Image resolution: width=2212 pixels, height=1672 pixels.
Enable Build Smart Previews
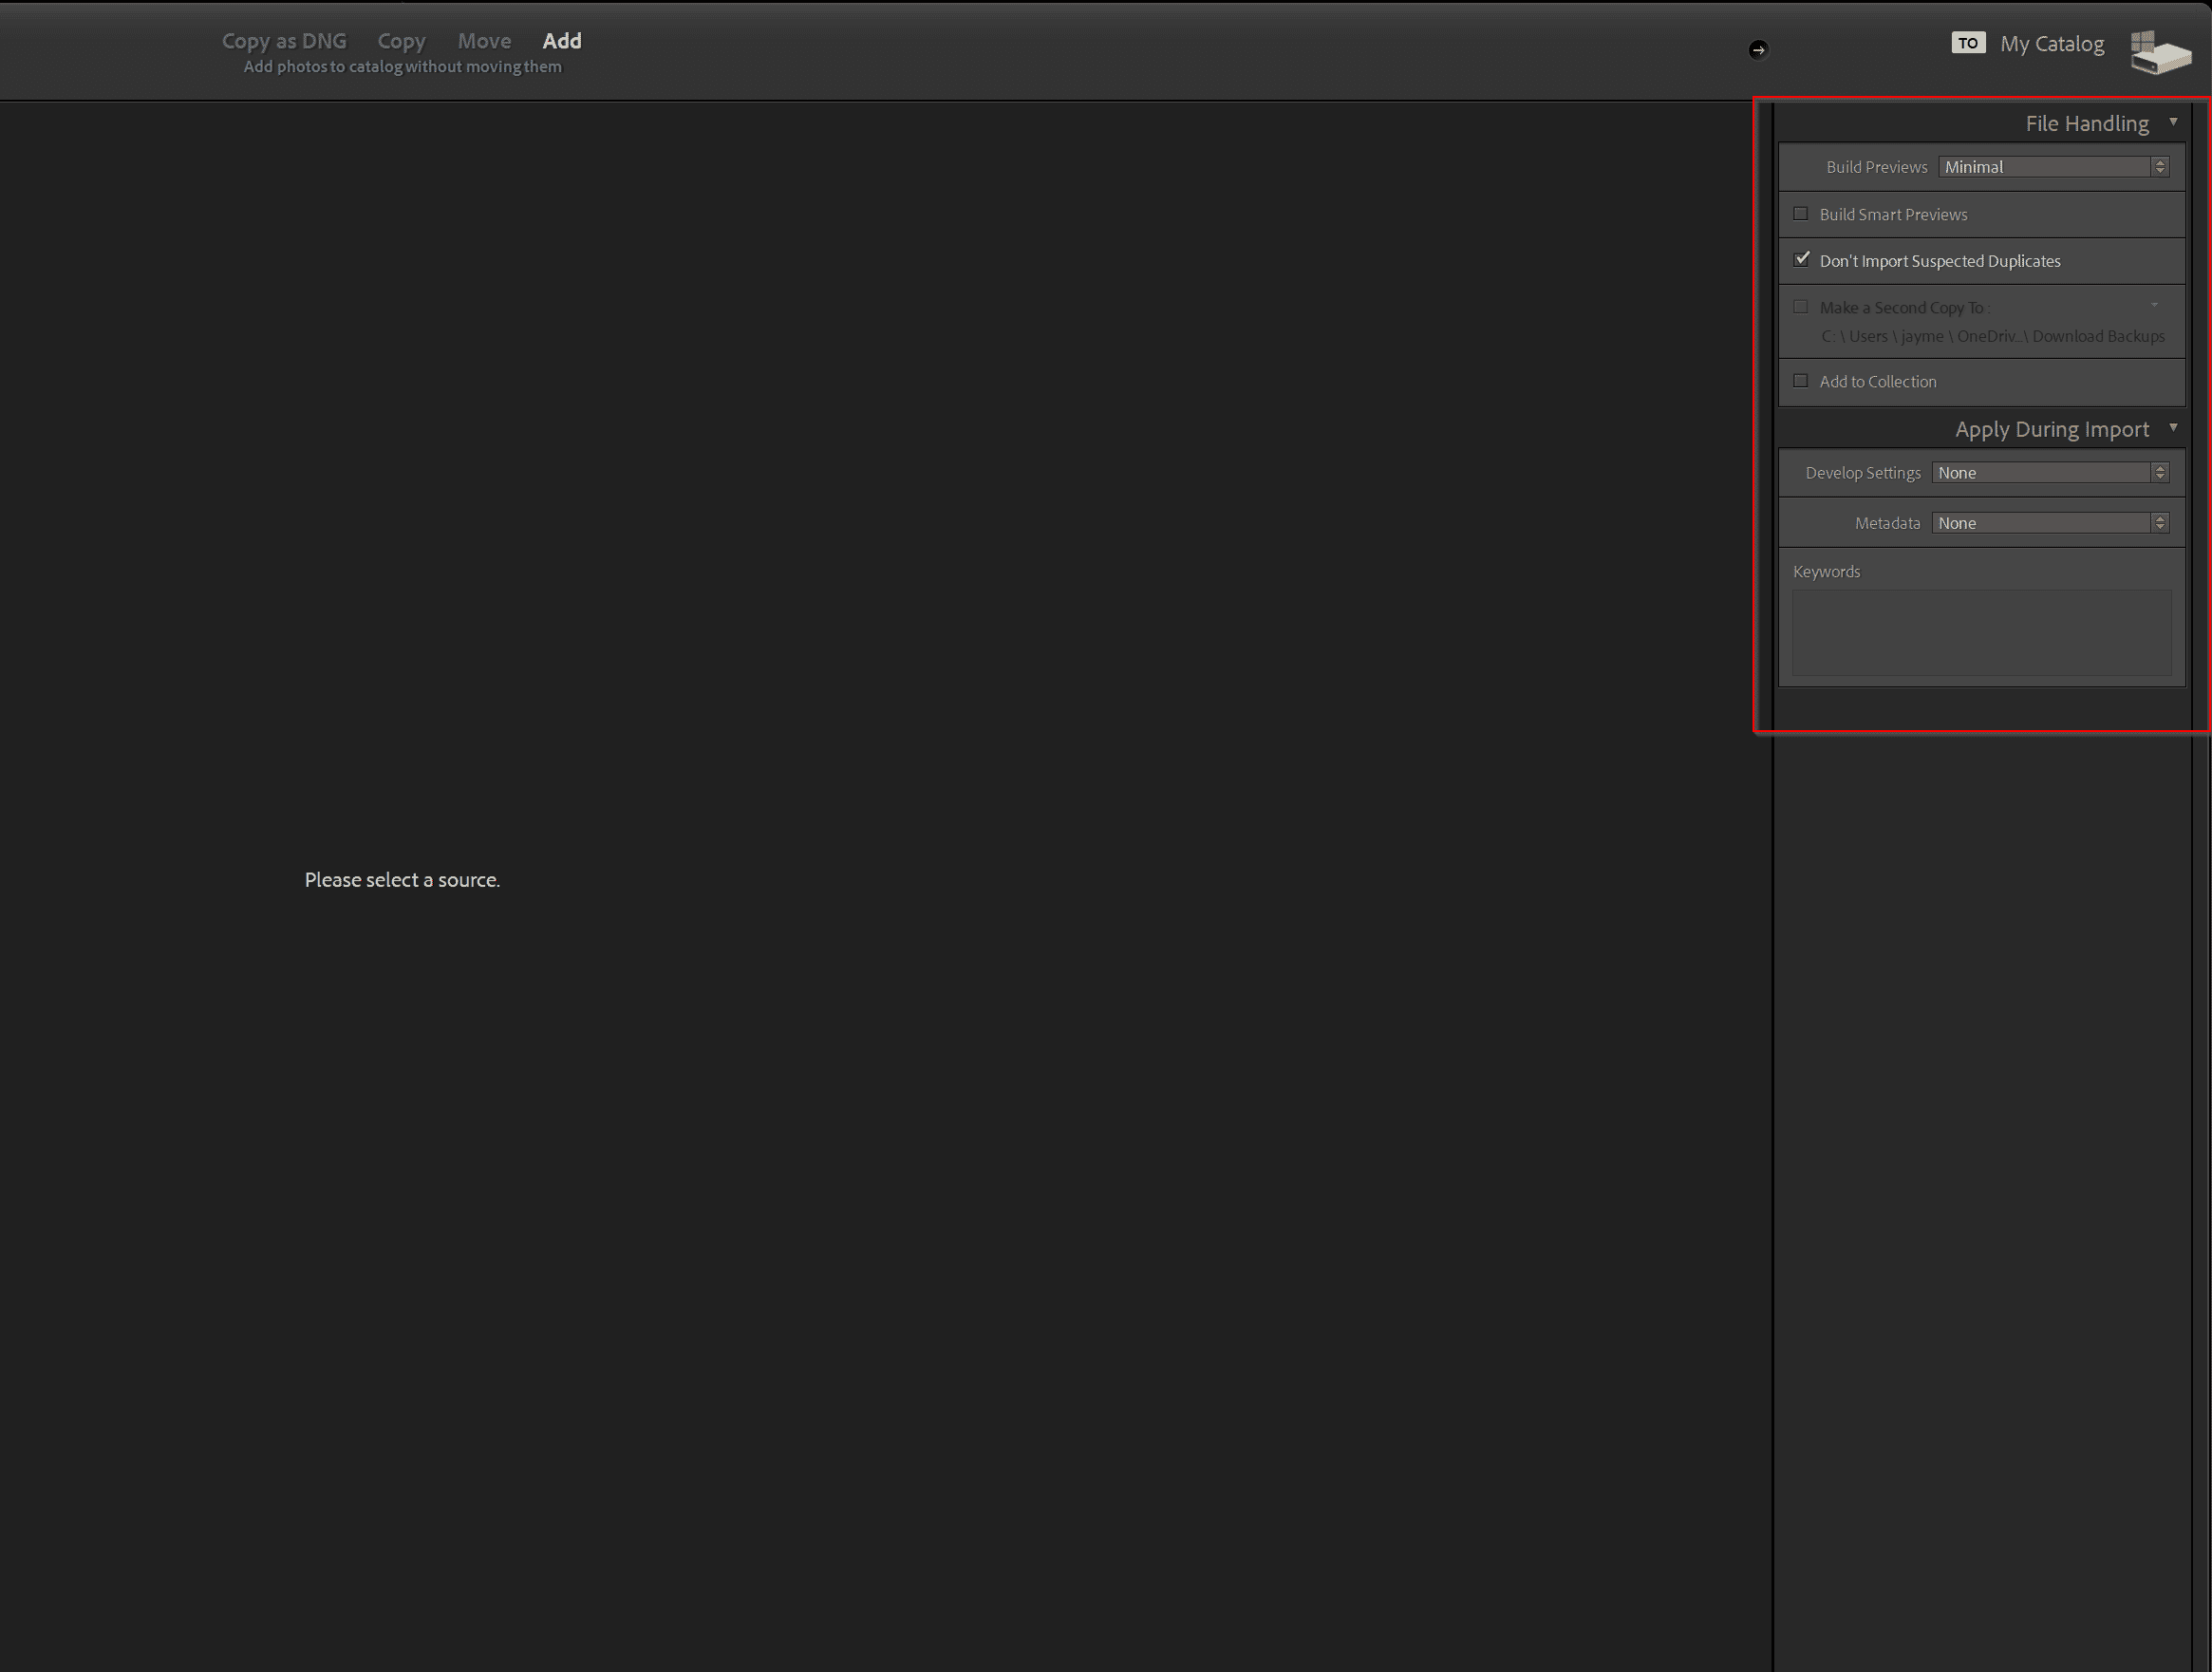(1801, 213)
